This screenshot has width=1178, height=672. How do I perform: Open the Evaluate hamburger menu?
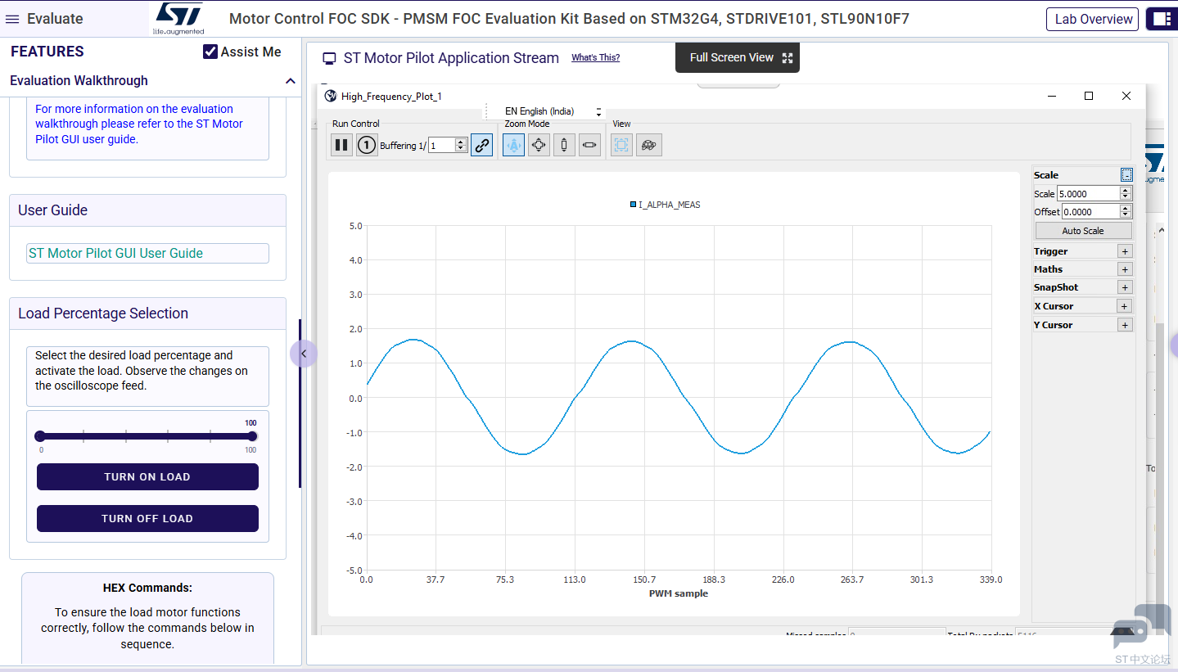[11, 19]
